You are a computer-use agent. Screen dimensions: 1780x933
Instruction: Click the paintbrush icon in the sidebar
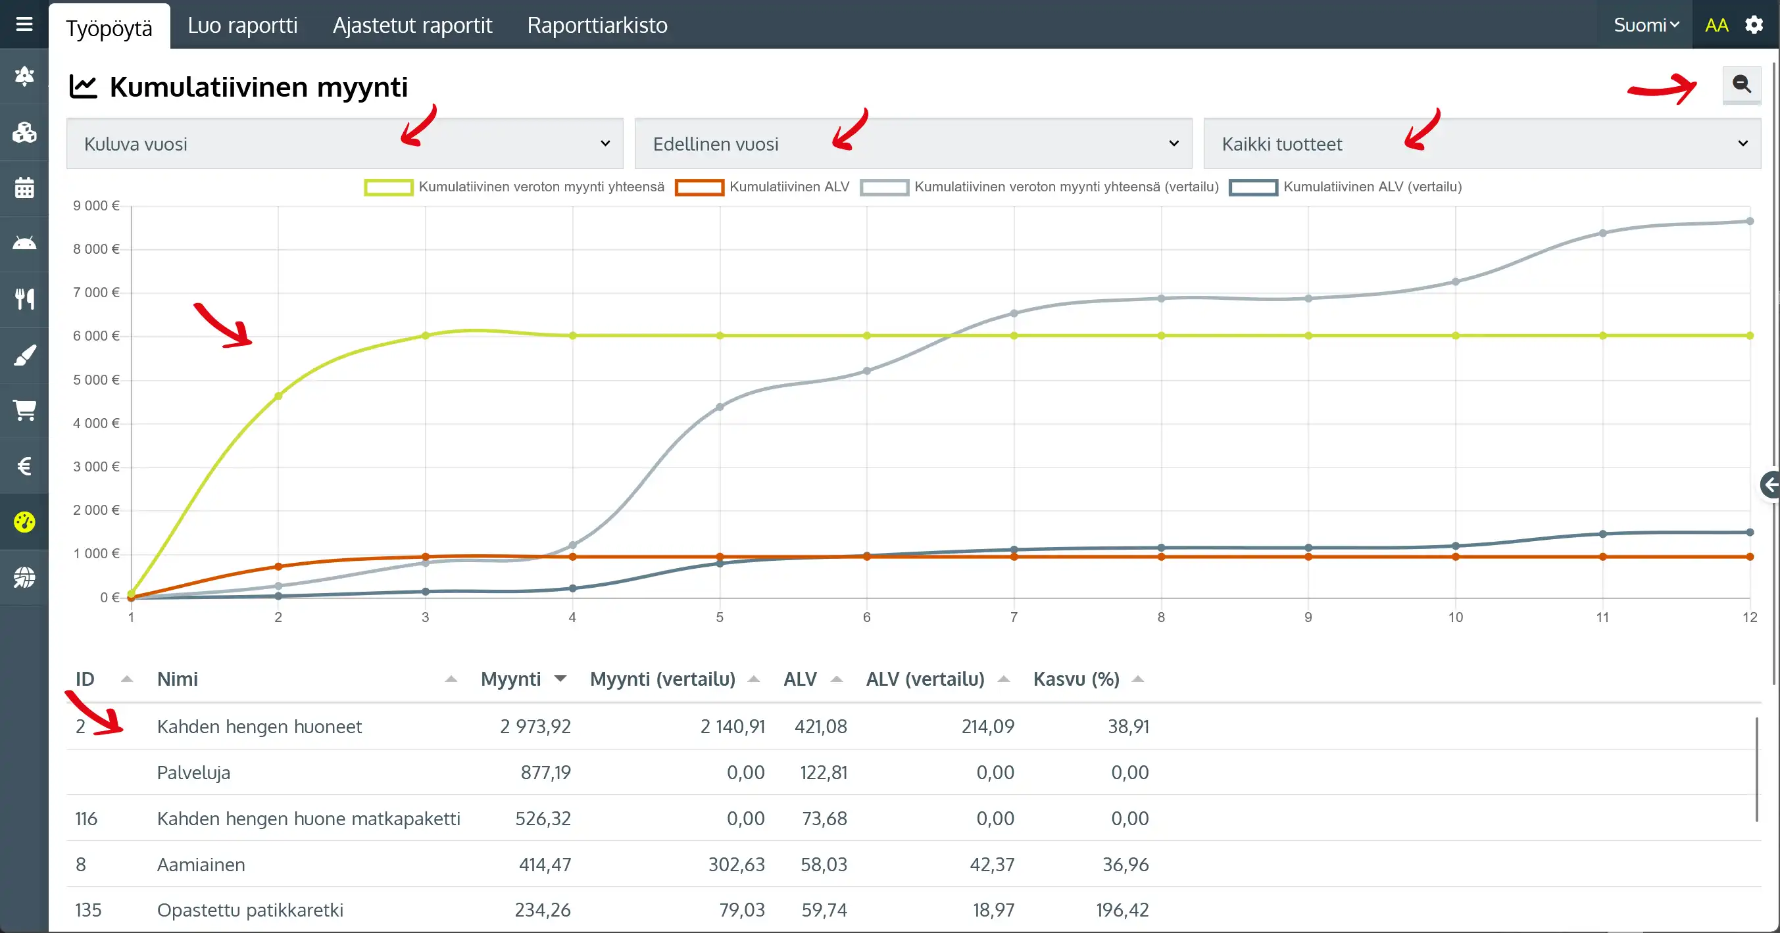[x=24, y=355]
